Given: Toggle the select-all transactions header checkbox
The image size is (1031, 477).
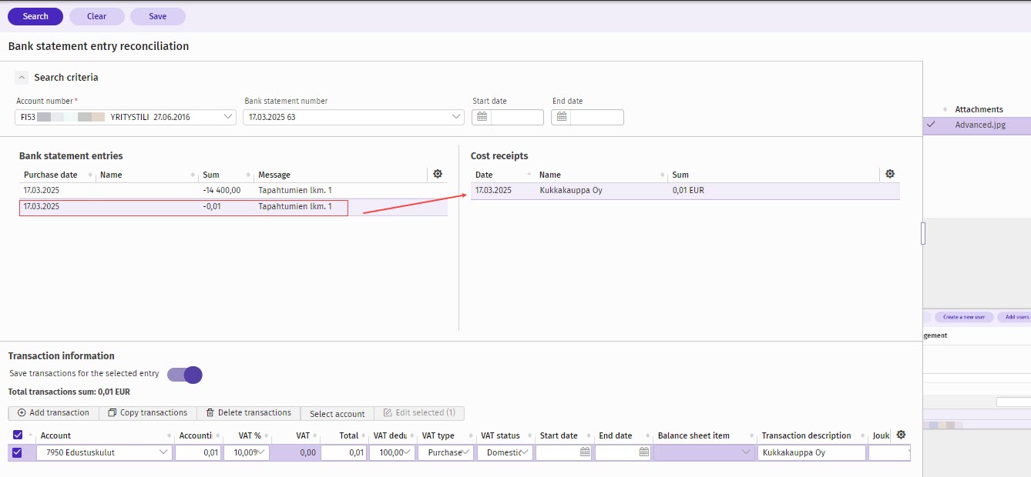Looking at the screenshot, I should point(18,435).
